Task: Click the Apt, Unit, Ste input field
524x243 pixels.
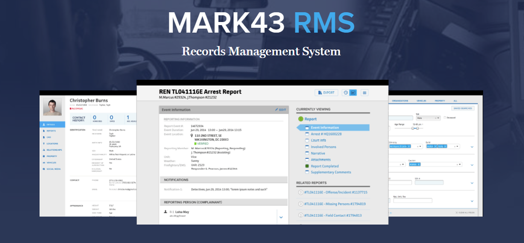Action: [412, 201]
